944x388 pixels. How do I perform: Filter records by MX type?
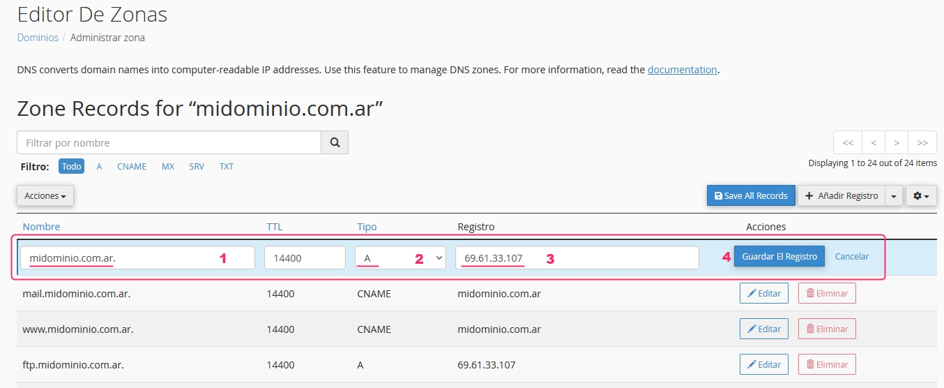[x=168, y=167]
